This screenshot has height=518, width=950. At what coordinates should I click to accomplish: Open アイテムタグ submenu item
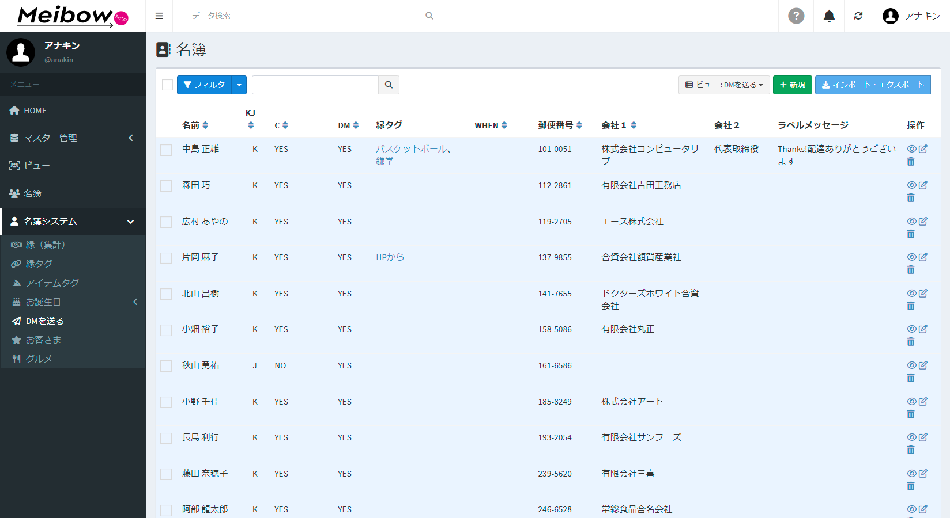pos(73,283)
